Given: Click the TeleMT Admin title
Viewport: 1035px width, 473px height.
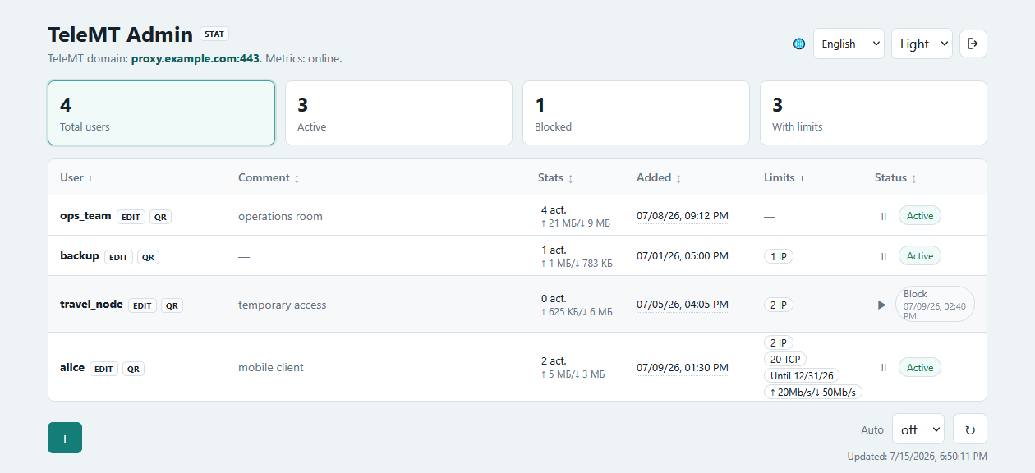Looking at the screenshot, I should pos(121,34).
